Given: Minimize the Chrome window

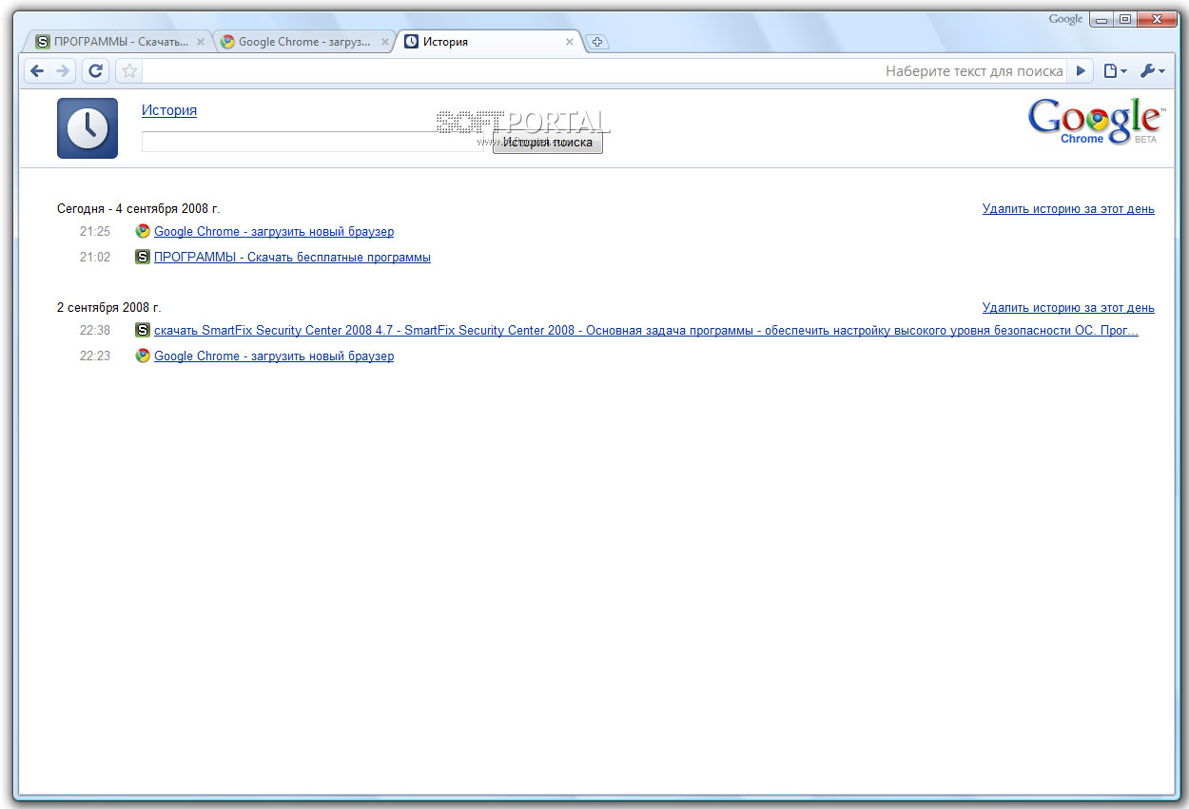Looking at the screenshot, I should pyautogui.click(x=1101, y=19).
